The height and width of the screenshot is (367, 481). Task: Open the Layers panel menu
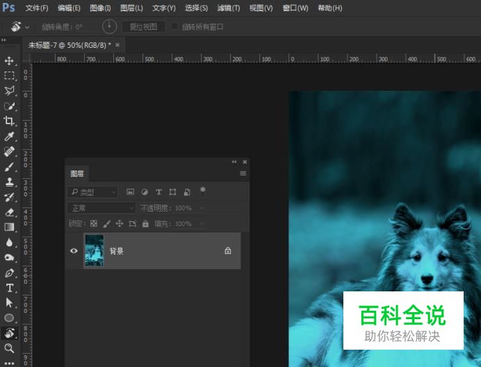click(243, 173)
